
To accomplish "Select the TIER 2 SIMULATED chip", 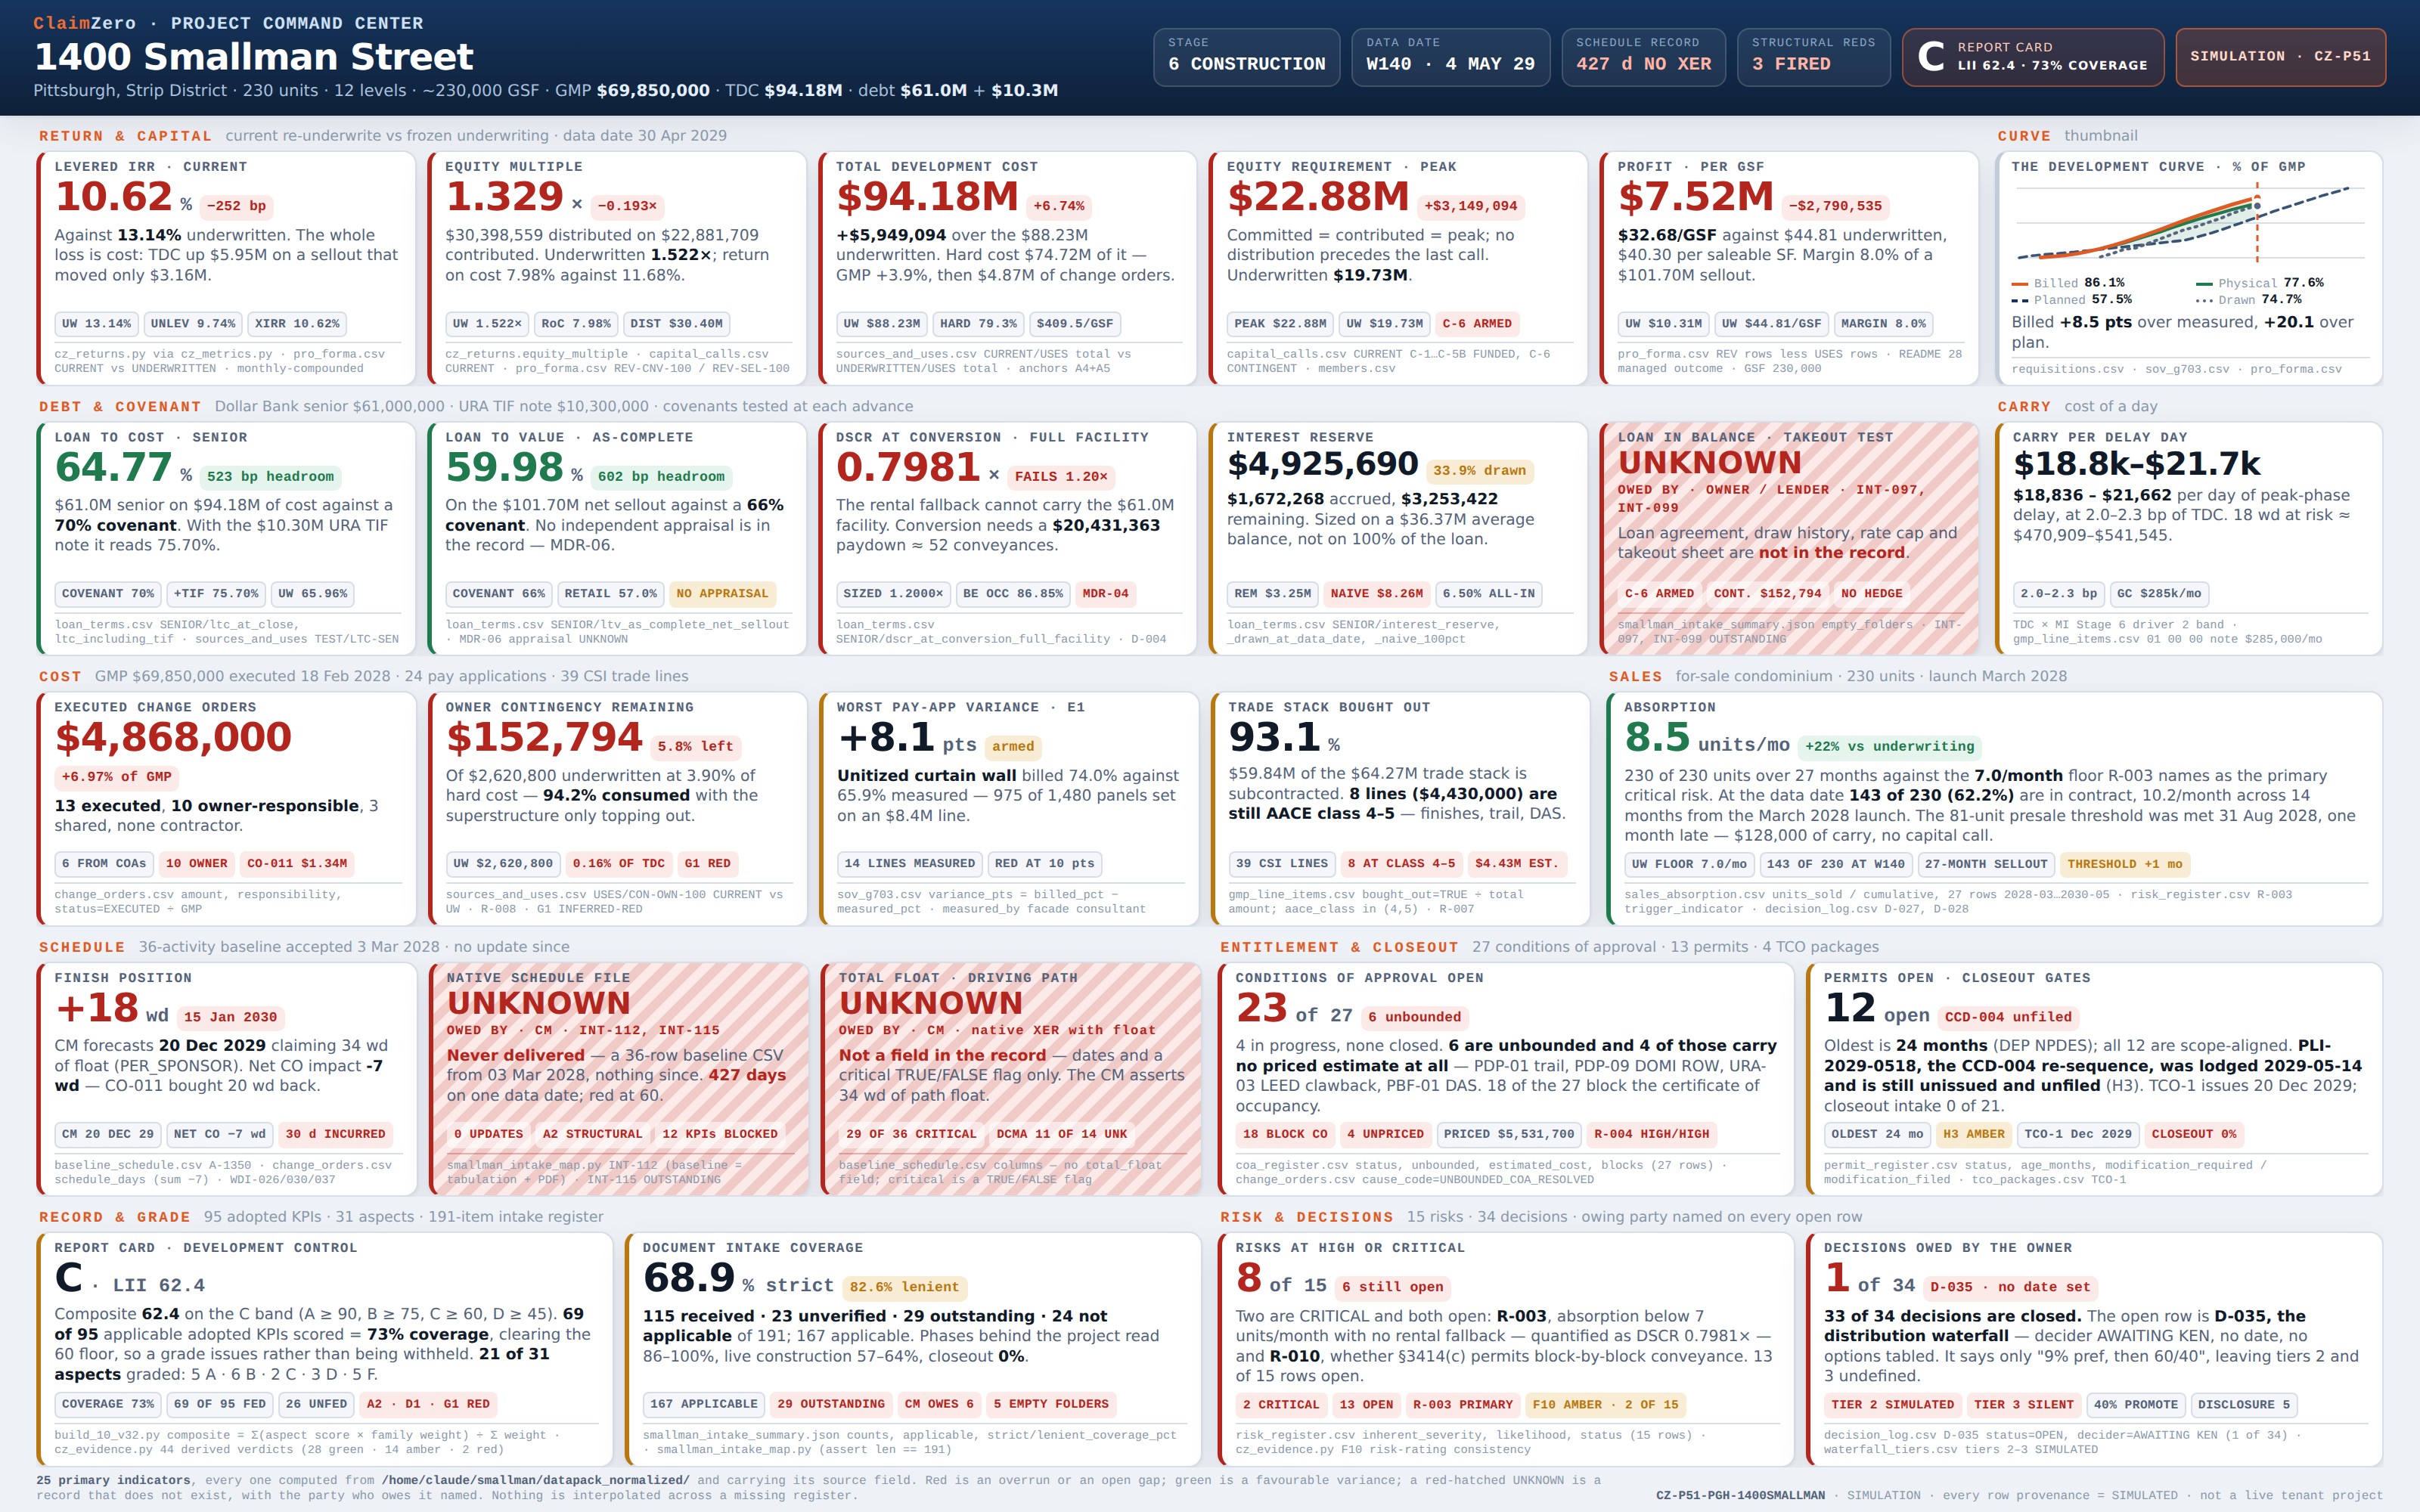I will point(1892,1405).
